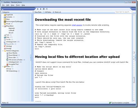Select the Mails category icon

[x=5, y=19]
